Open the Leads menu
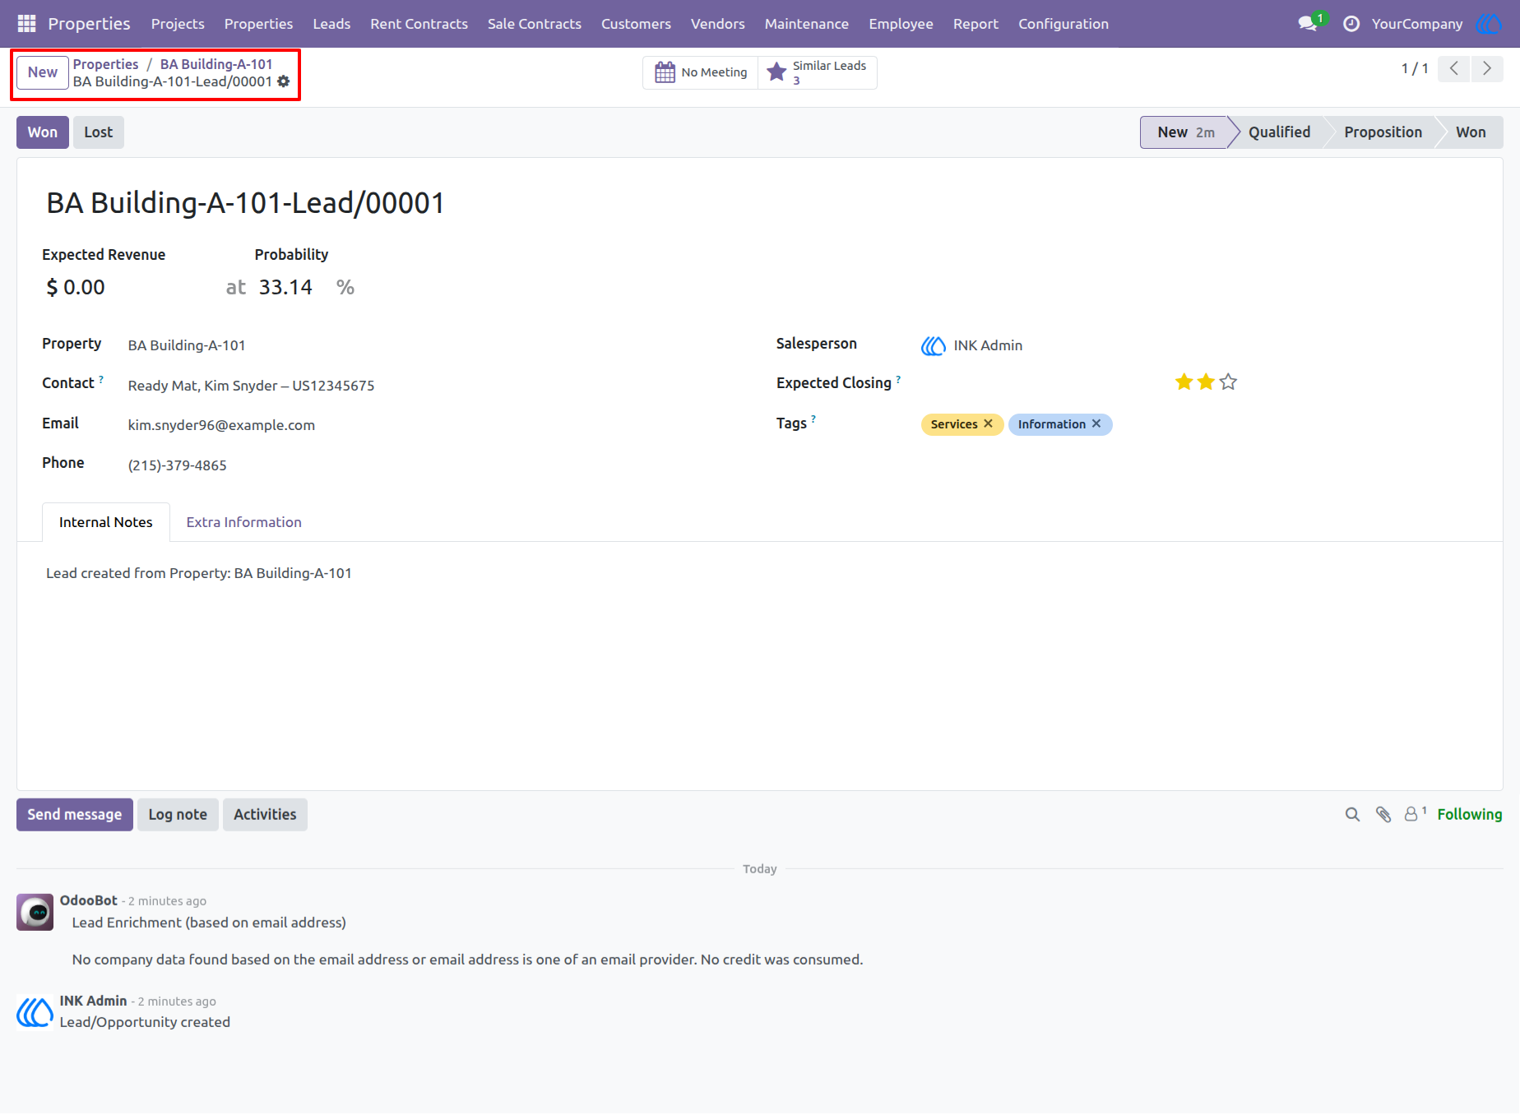1520x1115 pixels. (x=331, y=24)
